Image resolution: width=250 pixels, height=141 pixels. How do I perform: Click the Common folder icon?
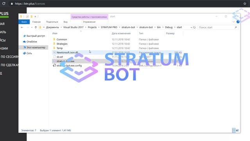[x=54, y=39]
